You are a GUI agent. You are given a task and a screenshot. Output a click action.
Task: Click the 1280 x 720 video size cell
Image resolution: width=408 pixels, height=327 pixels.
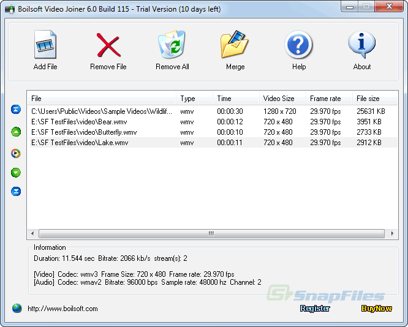tap(280, 111)
